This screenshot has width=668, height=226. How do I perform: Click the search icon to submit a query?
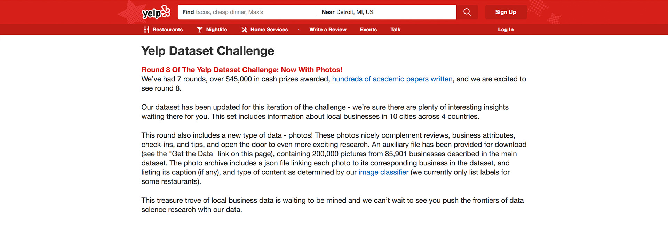click(467, 12)
